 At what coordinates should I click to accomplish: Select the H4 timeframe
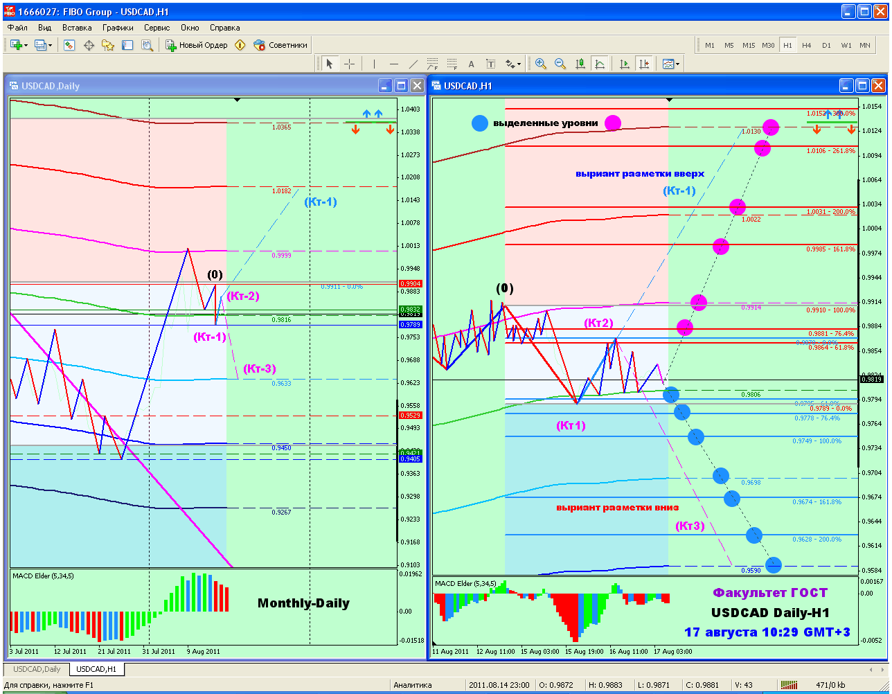click(x=807, y=45)
